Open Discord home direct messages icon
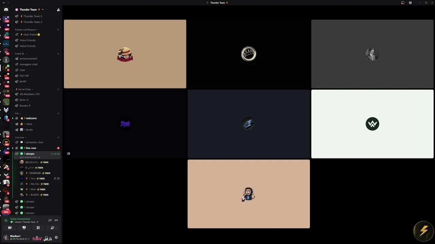 point(6,9)
